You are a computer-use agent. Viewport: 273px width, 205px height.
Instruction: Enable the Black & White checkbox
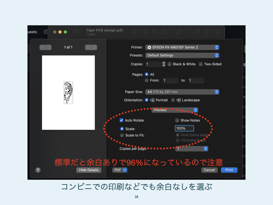[170, 64]
